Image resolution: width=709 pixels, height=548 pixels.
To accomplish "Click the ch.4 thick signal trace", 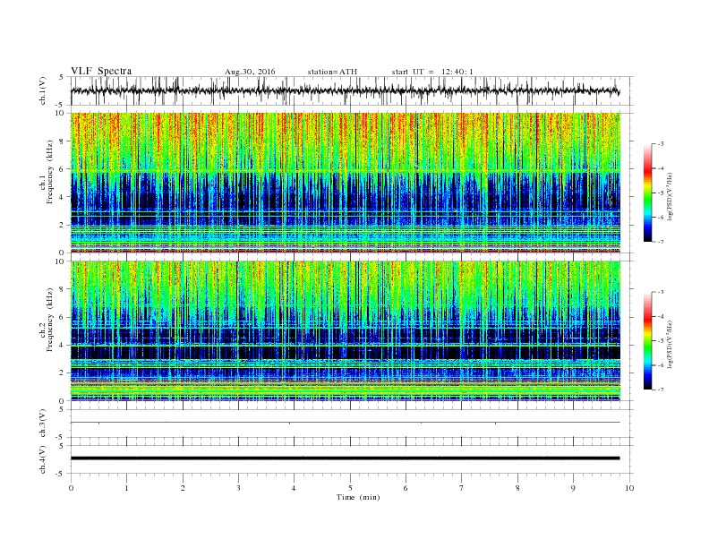I will [345, 458].
